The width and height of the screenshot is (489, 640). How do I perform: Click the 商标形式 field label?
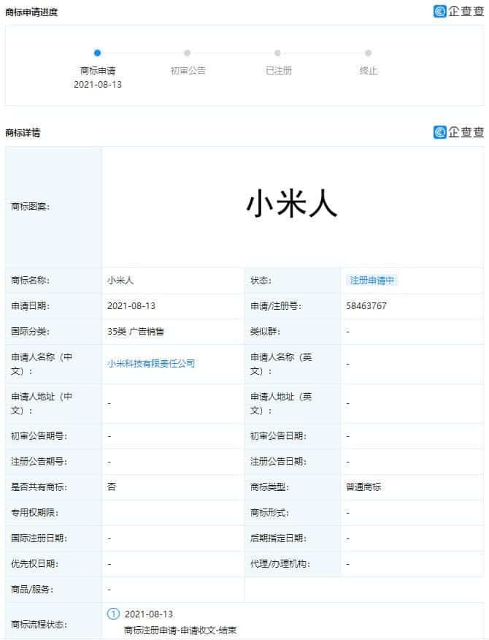pyautogui.click(x=269, y=513)
